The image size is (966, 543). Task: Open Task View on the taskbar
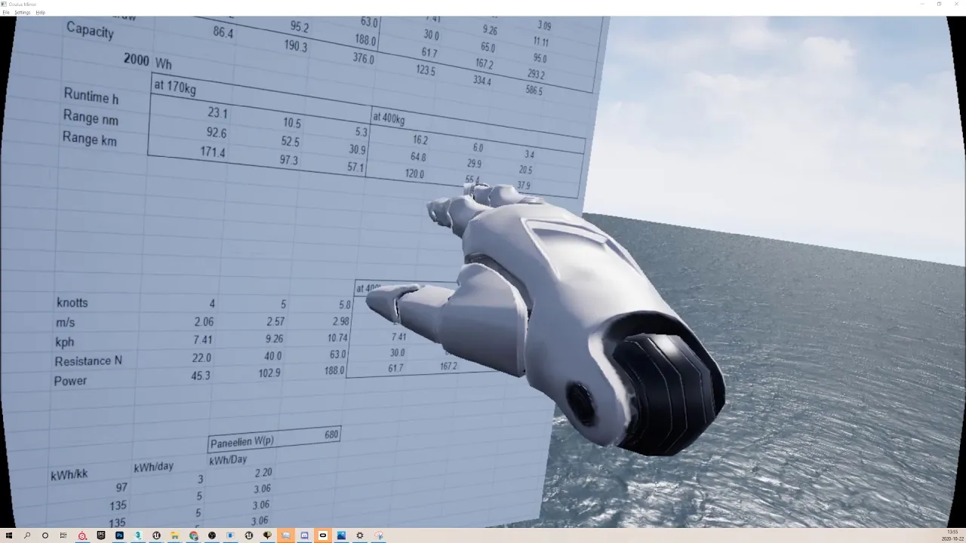click(63, 535)
